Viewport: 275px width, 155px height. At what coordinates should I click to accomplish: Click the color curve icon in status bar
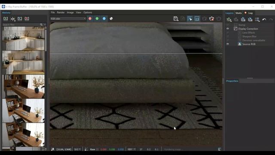[x=86, y=149]
